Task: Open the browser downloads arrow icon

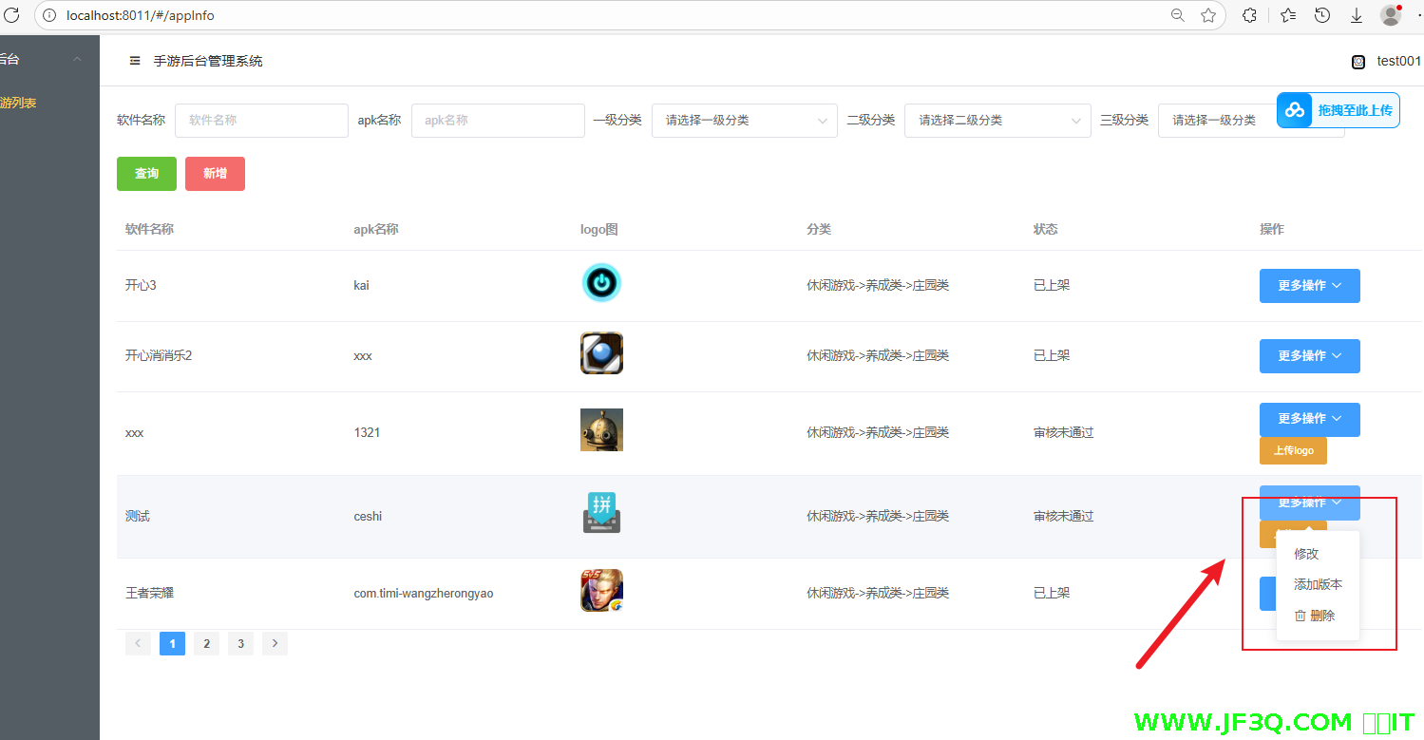Action: click(1357, 15)
